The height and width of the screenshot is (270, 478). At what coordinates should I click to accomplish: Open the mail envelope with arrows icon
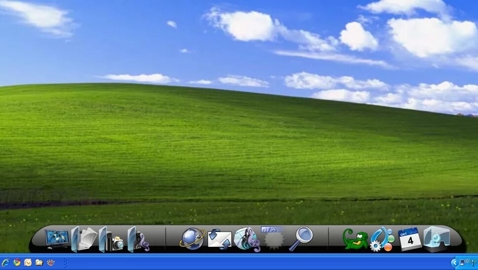(x=220, y=239)
